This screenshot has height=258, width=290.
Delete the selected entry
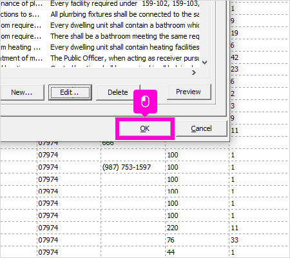(118, 92)
